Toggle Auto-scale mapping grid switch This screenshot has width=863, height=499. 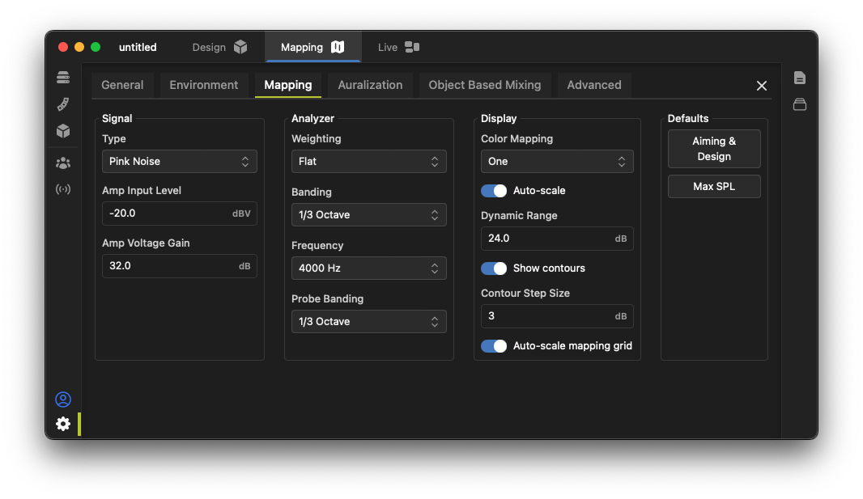[494, 346]
